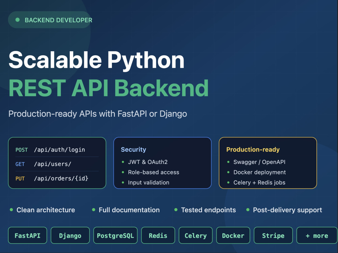Select the FastAPI tech tag
The image size is (338, 253).
click(x=27, y=235)
